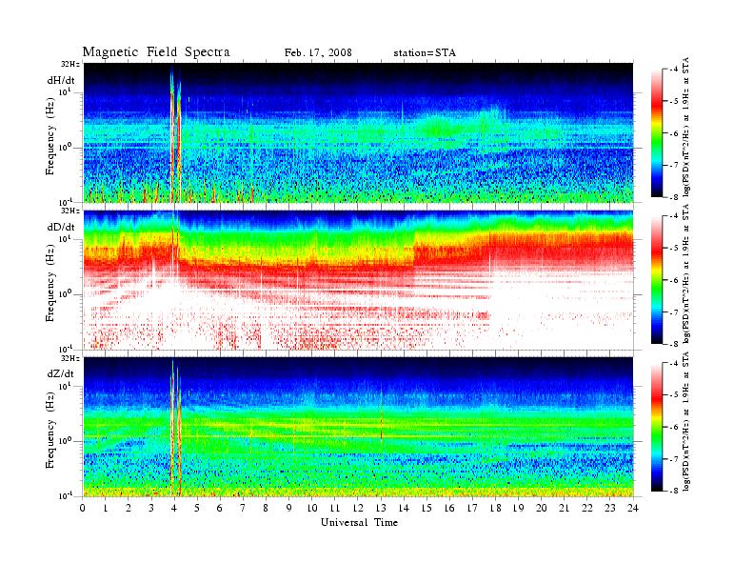Click inside the dD/dt spectrogram plot
Image resolution: width=754 pixels, height=583 pixels.
pos(358,280)
